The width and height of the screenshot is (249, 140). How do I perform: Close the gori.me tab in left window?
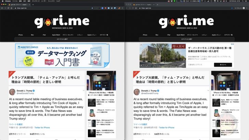coord(29,4)
